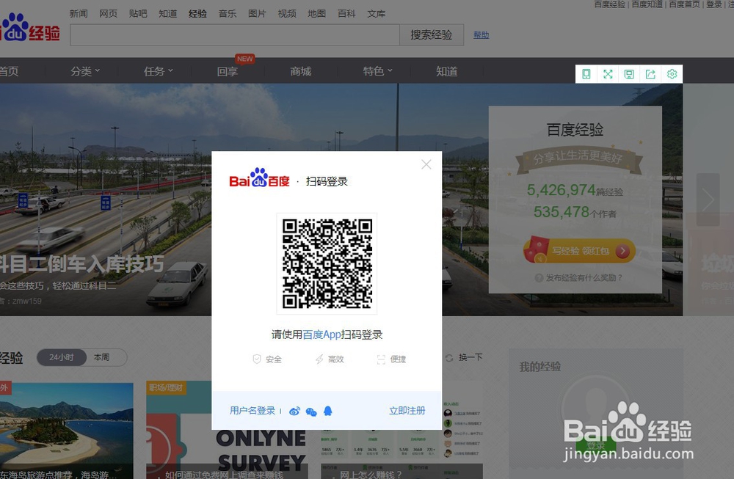Open 视频 in top navigation

point(287,13)
